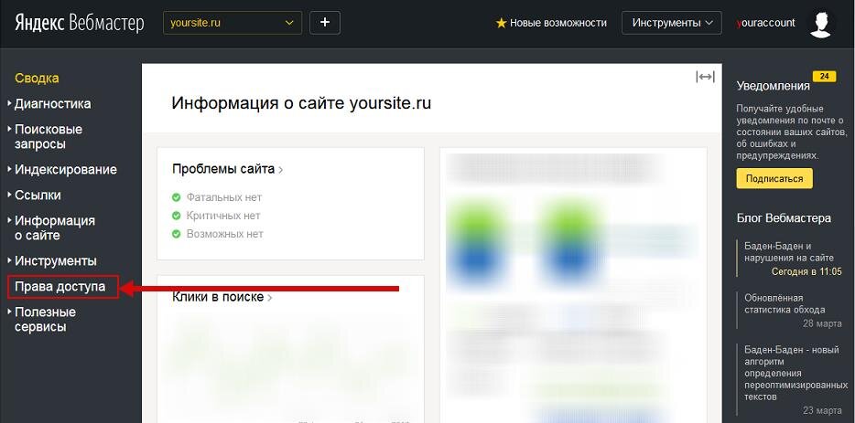The width and height of the screenshot is (855, 423).
Task: Click the expand width arrows icon
Action: [x=705, y=78]
